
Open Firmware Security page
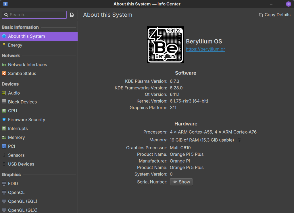coord(39,120)
